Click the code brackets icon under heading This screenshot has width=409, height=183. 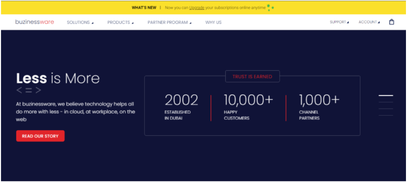coord(29,90)
